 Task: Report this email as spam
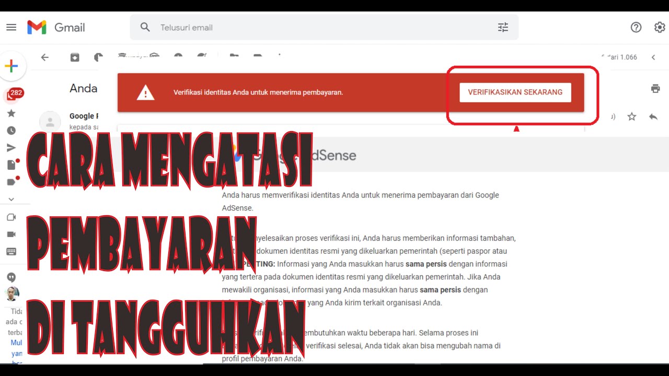tap(98, 57)
